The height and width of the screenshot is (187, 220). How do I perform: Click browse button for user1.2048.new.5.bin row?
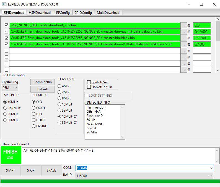pos(184,44)
